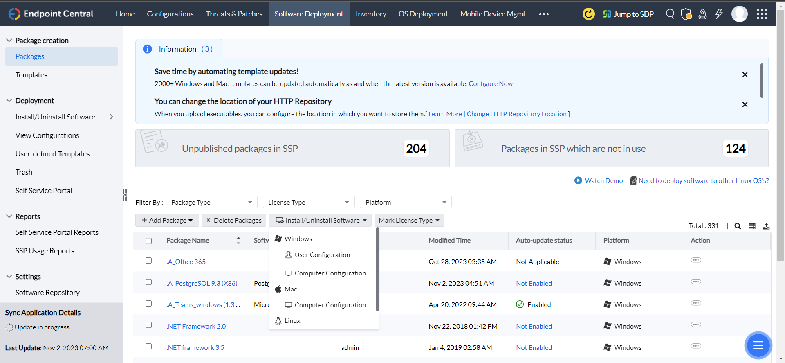Open the lightning quick actions icon
Screen dimensions: 785x363
(719, 14)
